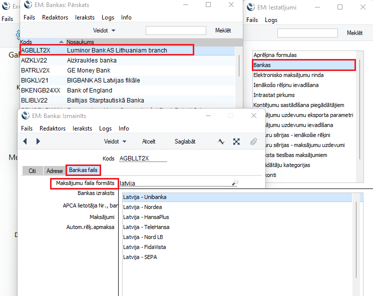The height and width of the screenshot is (296, 373).
Task: Switch to the Citi tab
Action: coord(33,170)
